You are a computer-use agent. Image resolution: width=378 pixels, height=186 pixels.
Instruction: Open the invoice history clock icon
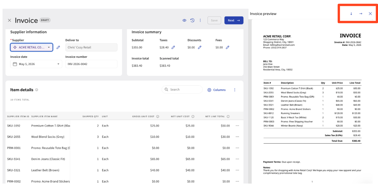pyautogui.click(x=192, y=21)
